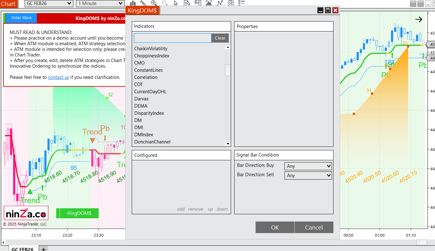Open the GC FEB26 instrument dropdown
This screenshot has height=251, width=435.
tap(49, 3)
